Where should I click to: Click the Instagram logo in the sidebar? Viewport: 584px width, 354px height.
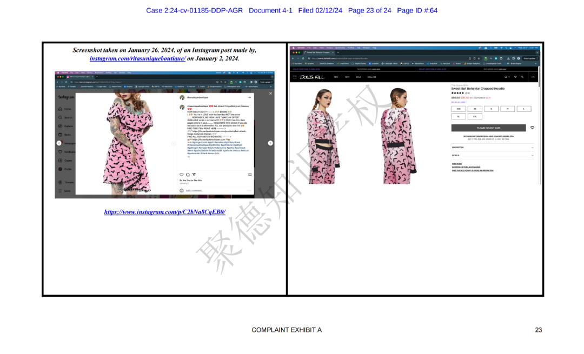66,97
